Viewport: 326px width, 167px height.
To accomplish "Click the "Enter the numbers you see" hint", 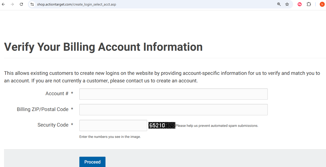I will tap(110, 137).
